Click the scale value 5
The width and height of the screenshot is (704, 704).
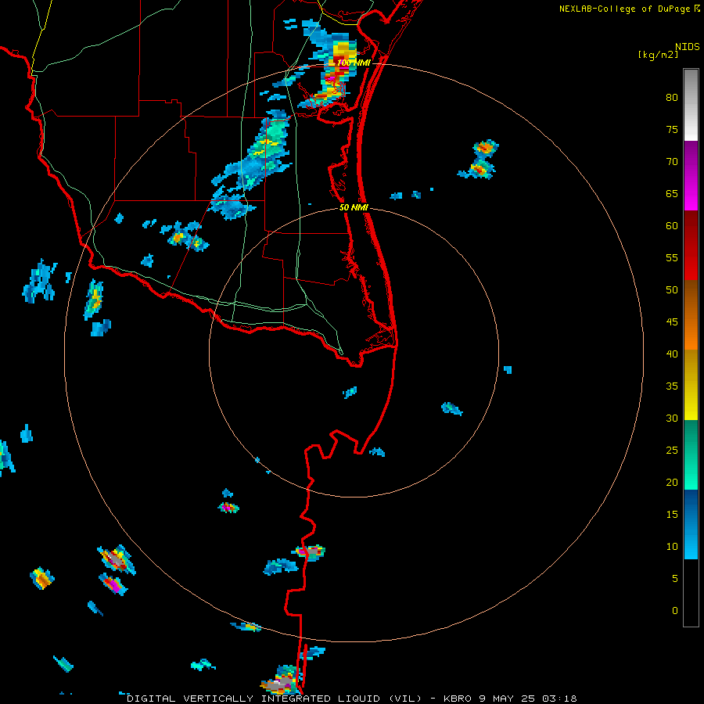tap(675, 579)
